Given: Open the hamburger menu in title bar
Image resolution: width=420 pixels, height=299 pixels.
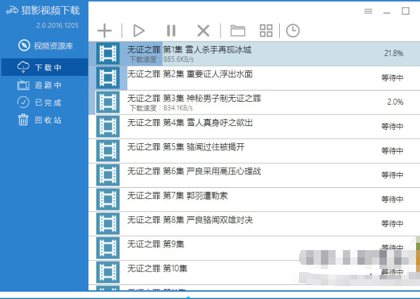Looking at the screenshot, I should point(368,11).
